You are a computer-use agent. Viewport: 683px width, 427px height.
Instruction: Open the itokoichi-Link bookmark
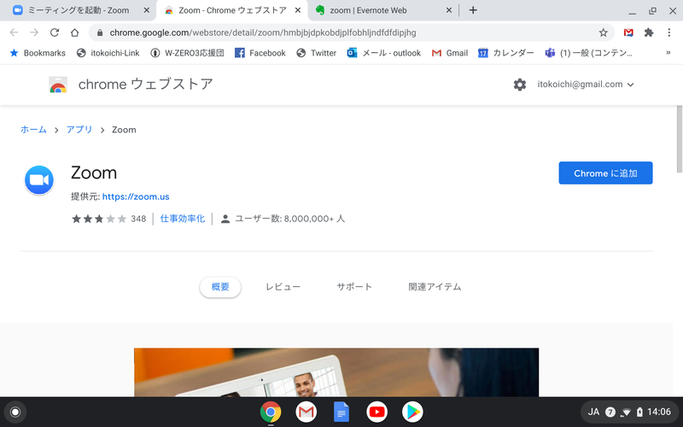click(x=108, y=53)
